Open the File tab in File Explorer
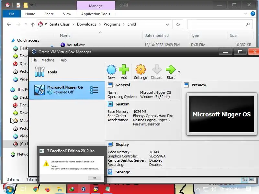The height and width of the screenshot is (194, 259). coord(12,14)
